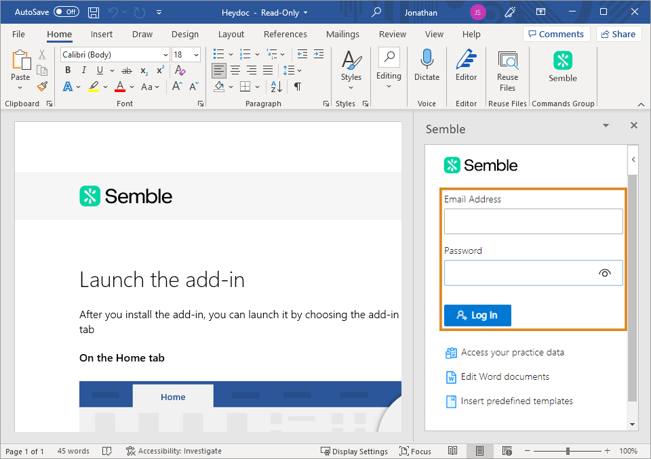
Task: Close the Semble task pane
Action: point(633,125)
